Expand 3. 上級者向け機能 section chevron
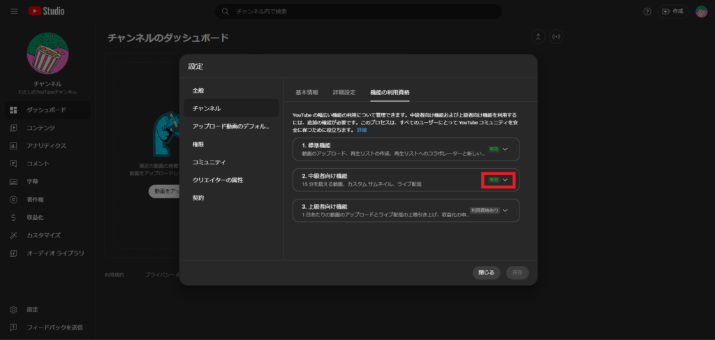Screen dimensions: 715x340 (x=506, y=210)
